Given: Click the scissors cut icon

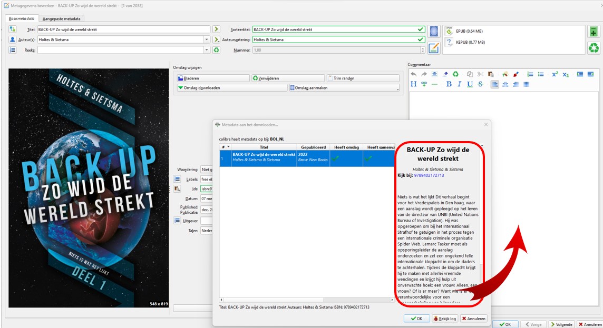Looking at the screenshot, I should click(x=480, y=74).
